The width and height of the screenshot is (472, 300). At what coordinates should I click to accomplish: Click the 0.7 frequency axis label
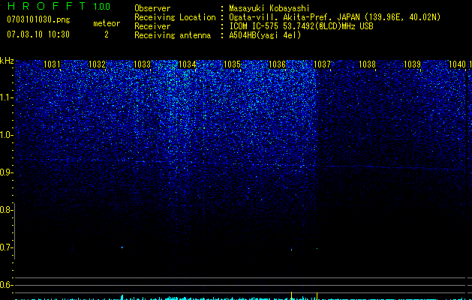point(6,247)
